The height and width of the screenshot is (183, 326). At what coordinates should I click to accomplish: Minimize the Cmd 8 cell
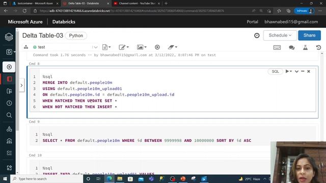point(303,71)
